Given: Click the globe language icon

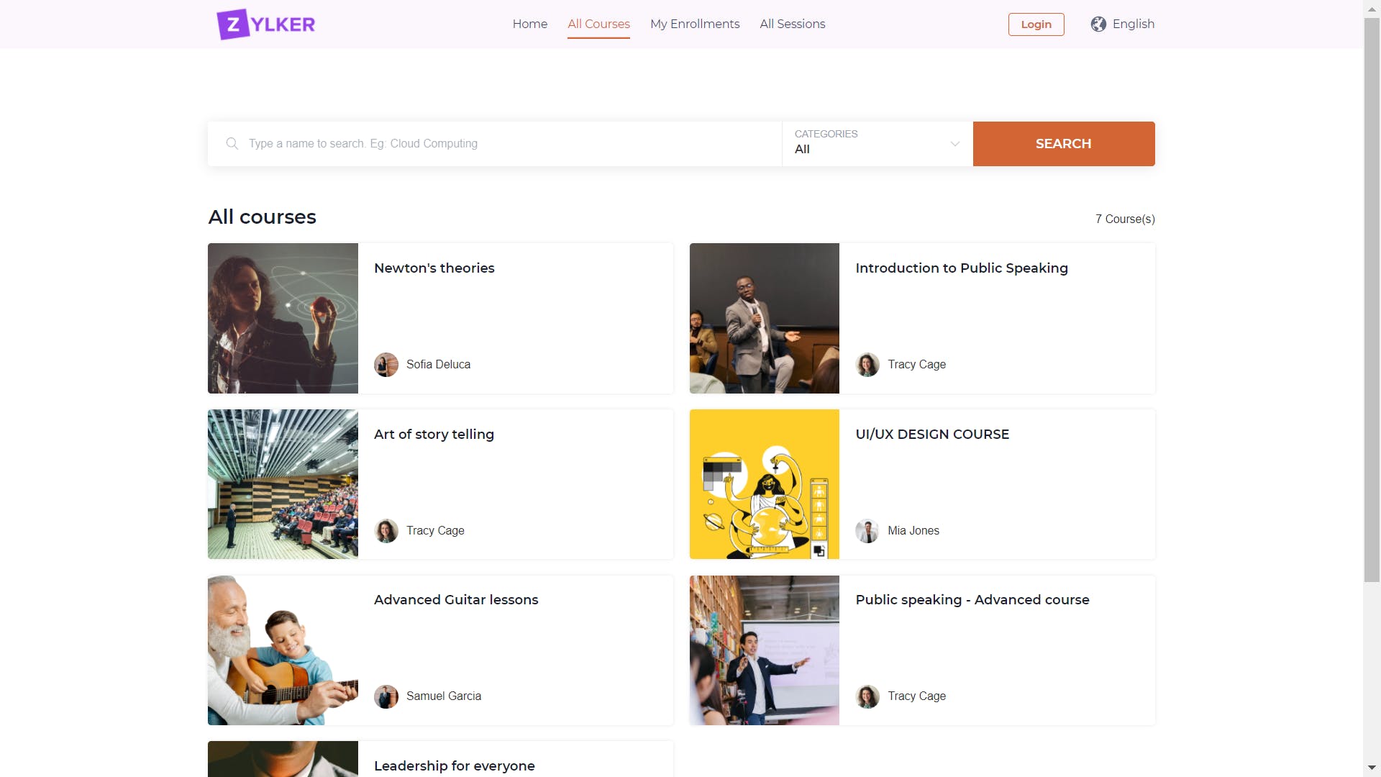Looking at the screenshot, I should [1098, 24].
